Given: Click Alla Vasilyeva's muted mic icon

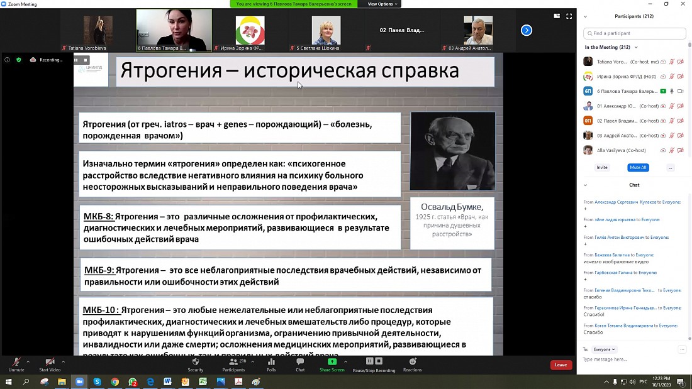Looking at the screenshot, I should tap(672, 150).
